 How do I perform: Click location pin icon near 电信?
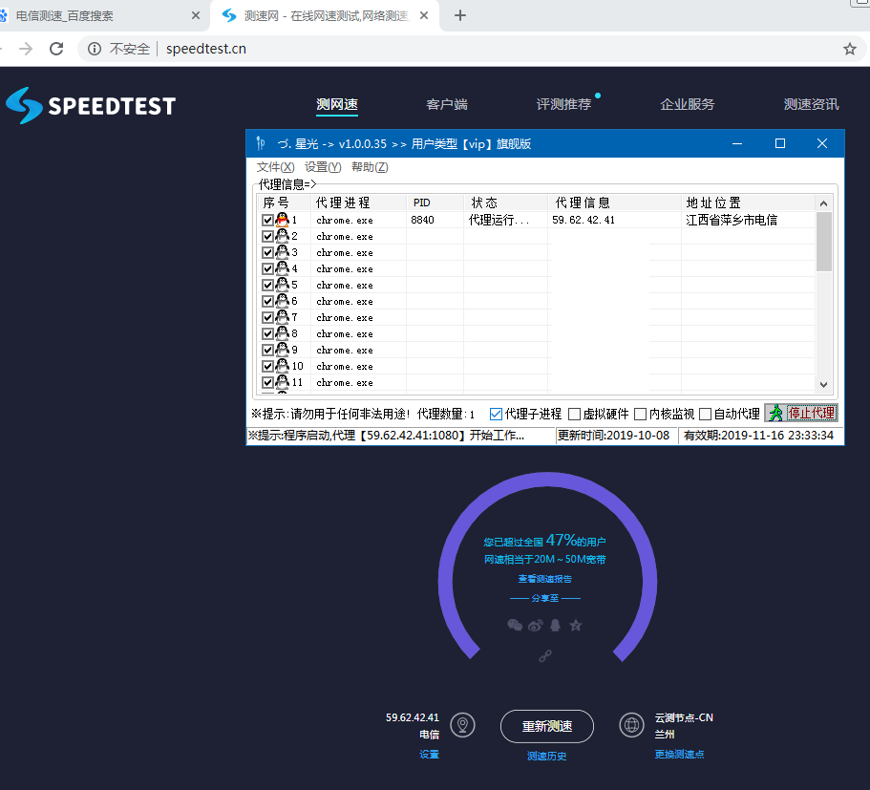coord(462,725)
